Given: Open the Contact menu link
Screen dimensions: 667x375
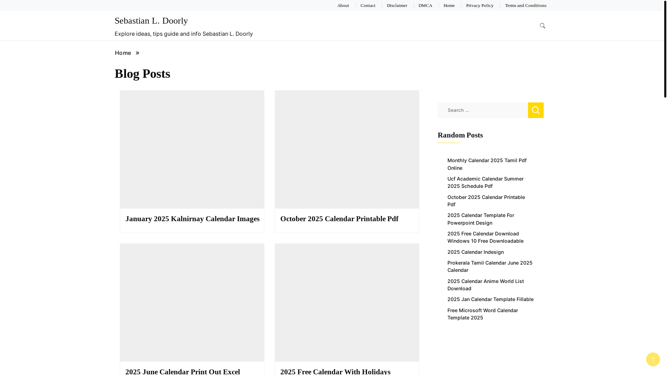Looking at the screenshot, I should [x=368, y=6].
